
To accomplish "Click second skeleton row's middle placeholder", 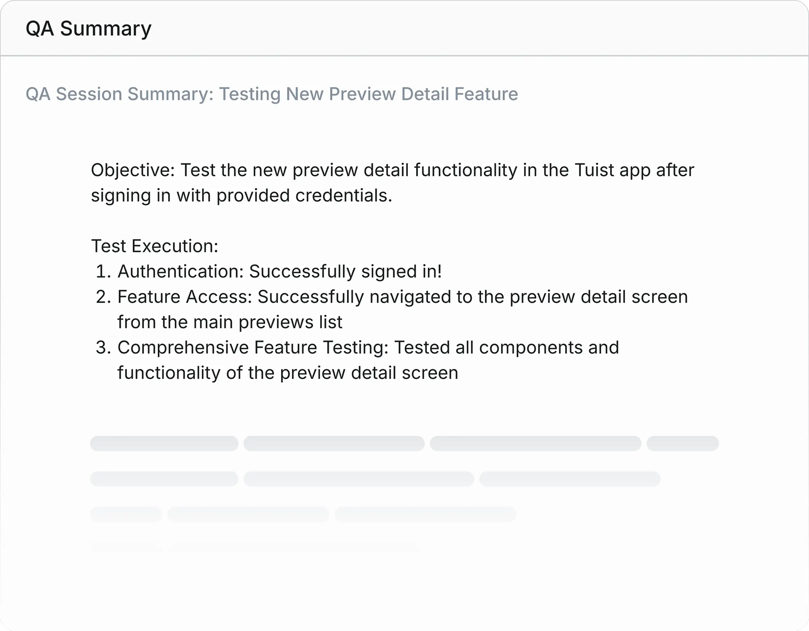I will (x=359, y=479).
